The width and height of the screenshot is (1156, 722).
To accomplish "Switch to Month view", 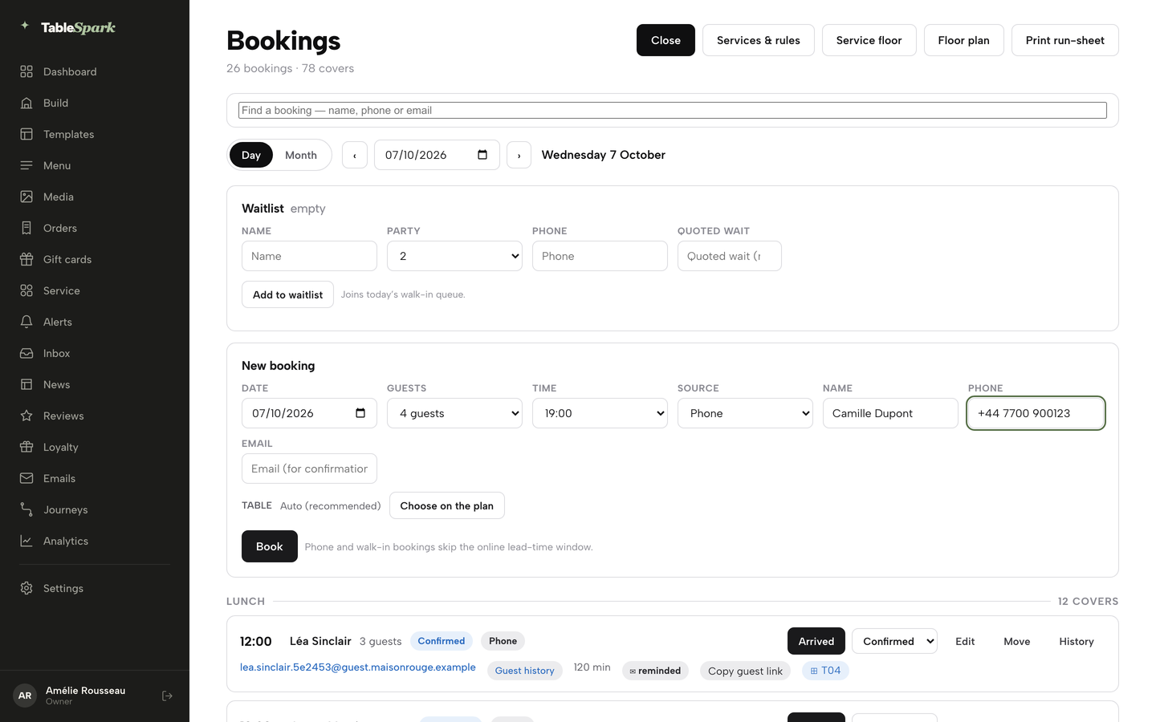I will [x=301, y=155].
